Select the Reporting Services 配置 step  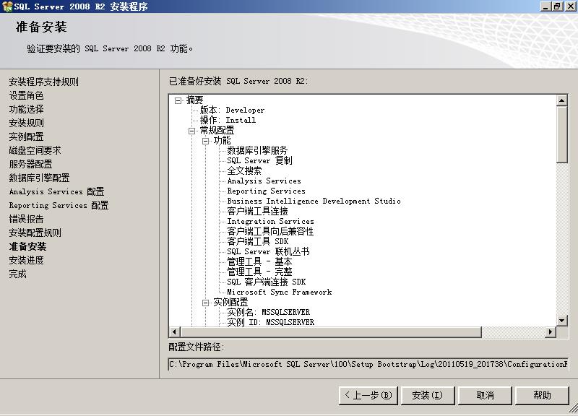[x=59, y=205]
